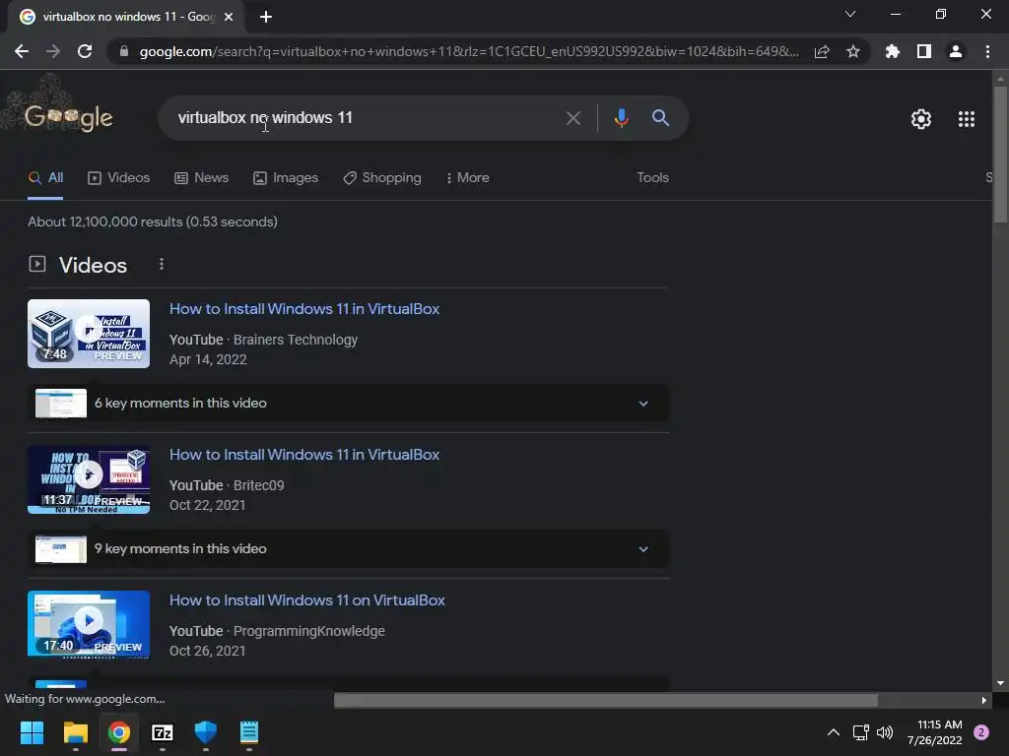Open Google quick settings gear
Viewport: 1009px width, 756px height.
(x=921, y=119)
